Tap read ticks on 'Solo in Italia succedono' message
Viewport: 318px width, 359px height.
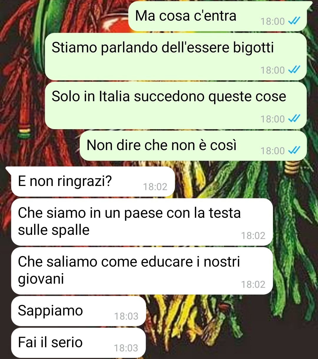(294, 119)
